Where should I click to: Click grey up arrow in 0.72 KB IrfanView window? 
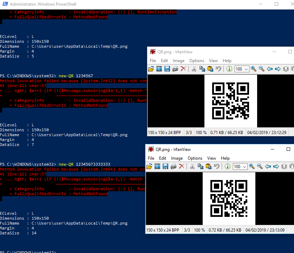point(284,166)
